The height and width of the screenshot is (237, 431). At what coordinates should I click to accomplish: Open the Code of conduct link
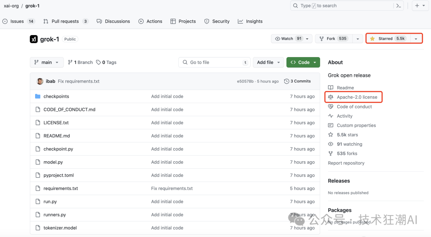[x=350, y=107]
